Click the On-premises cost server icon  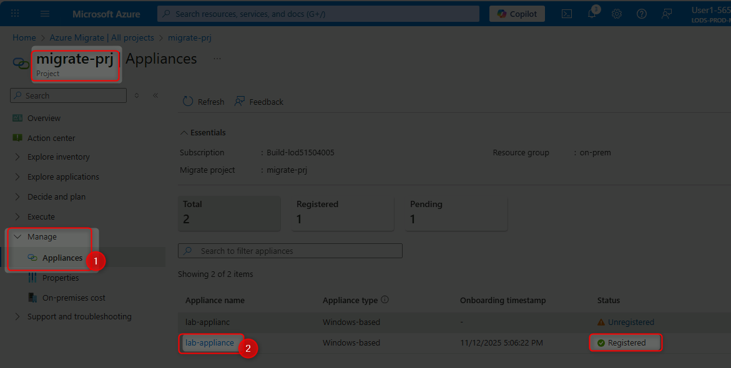pyautogui.click(x=32, y=297)
